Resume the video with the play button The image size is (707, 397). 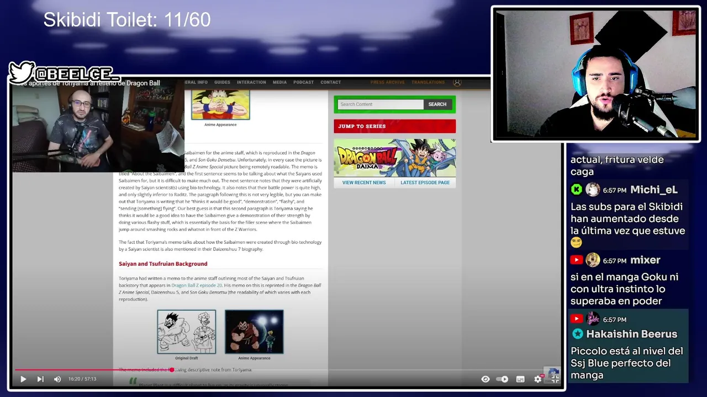click(x=23, y=379)
